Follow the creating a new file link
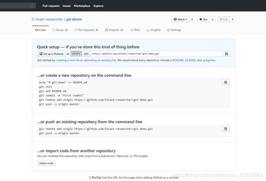Screen dimensions: 266x181 68,60
